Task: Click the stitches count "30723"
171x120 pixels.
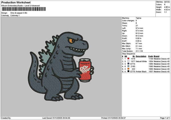Action: (167, 2)
